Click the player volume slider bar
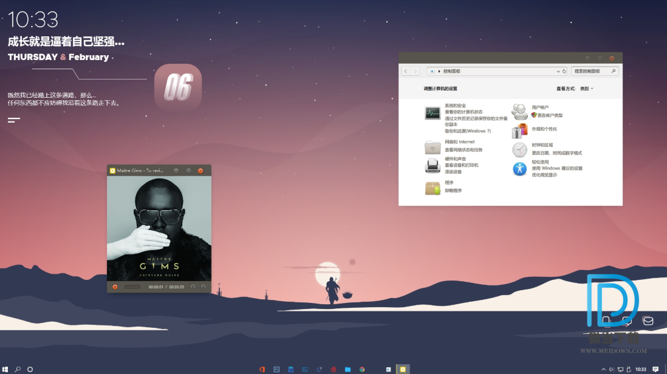667x374 pixels. [x=132, y=287]
